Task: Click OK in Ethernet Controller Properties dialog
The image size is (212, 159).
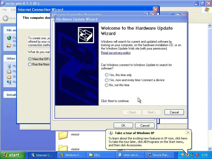Action: click(123, 125)
